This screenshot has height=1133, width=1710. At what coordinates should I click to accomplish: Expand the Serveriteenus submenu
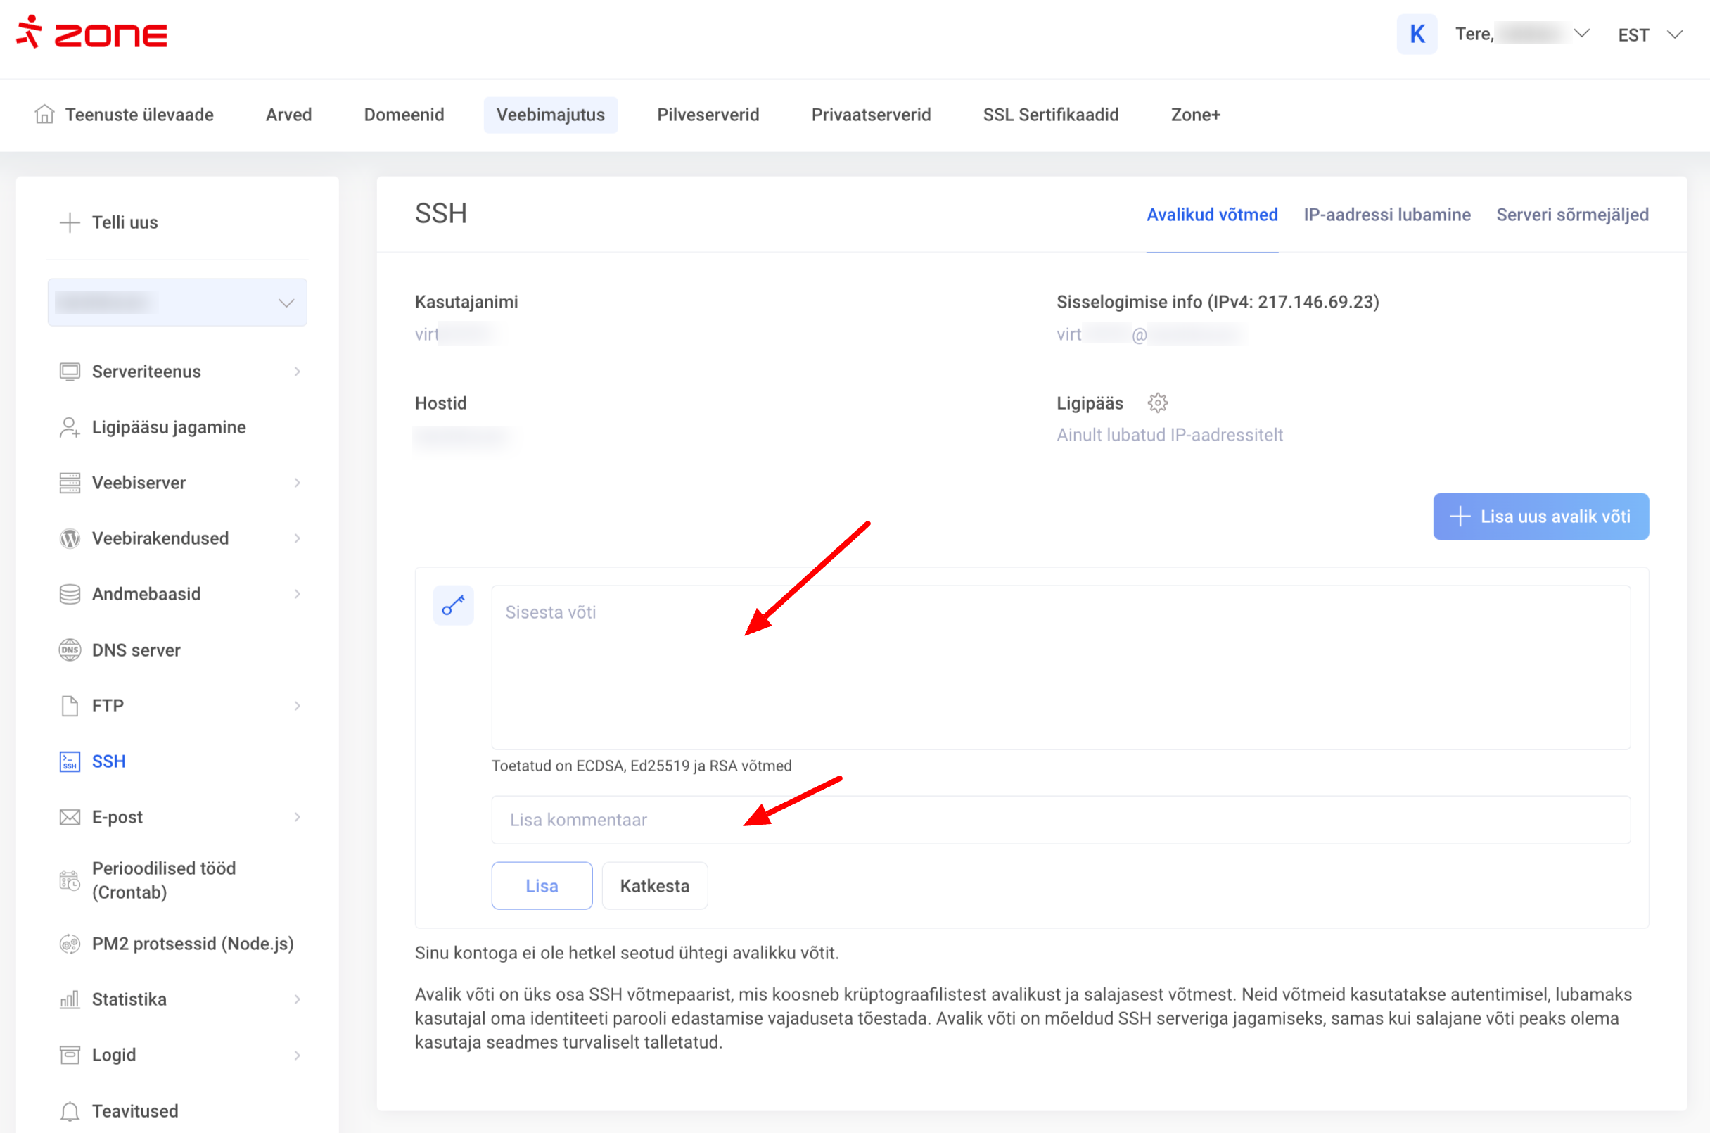coord(297,372)
